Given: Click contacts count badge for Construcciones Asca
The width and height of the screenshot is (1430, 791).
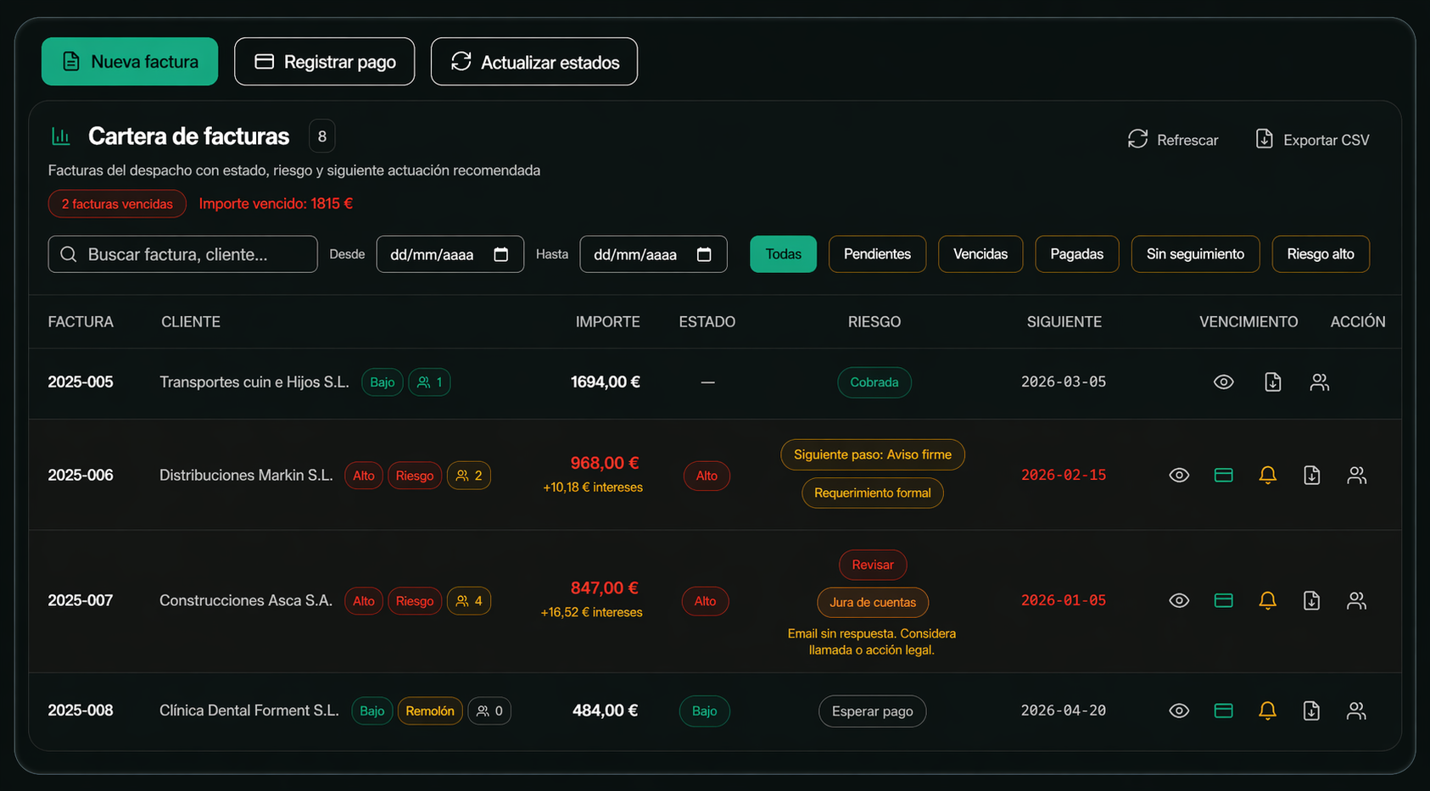Looking at the screenshot, I should tap(469, 601).
